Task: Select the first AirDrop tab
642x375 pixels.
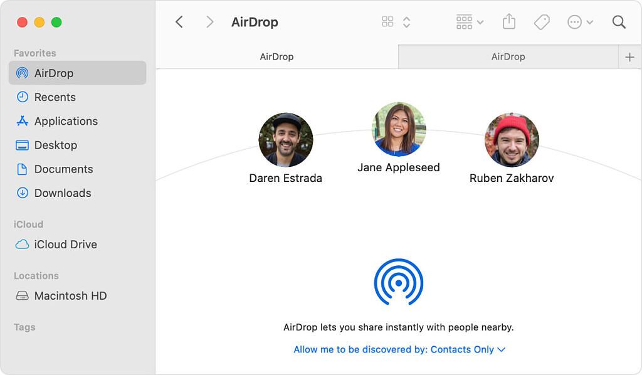Action: pos(277,56)
